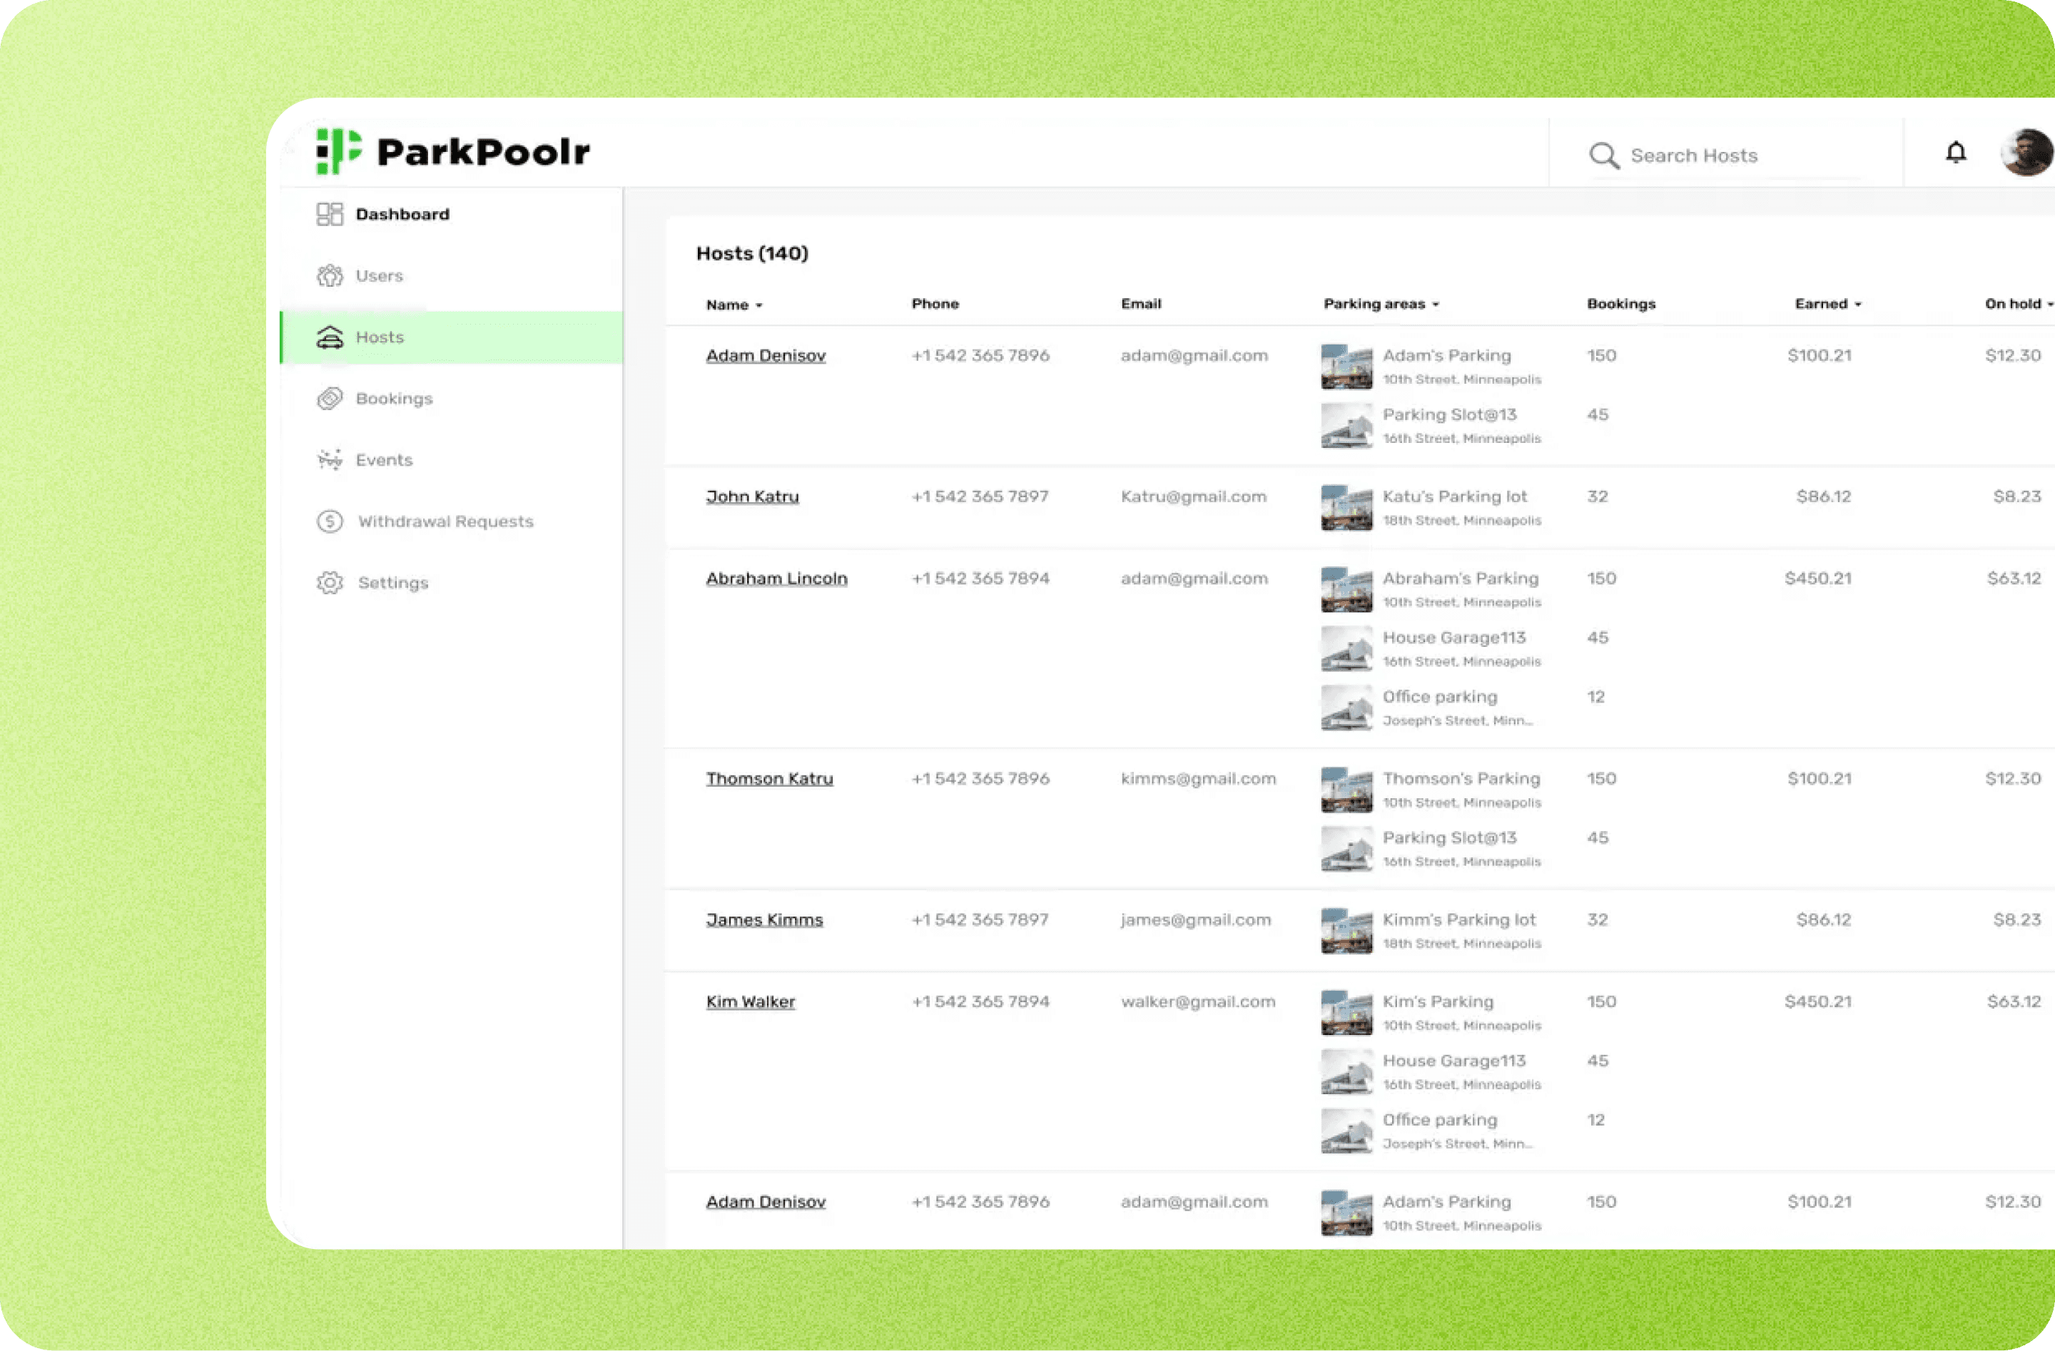Sort by the Earned column dropdown
This screenshot has height=1351, width=2055.
coord(1858,305)
